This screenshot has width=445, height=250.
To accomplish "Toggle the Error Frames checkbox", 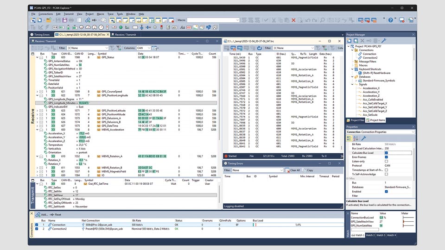I will [x=386, y=157].
